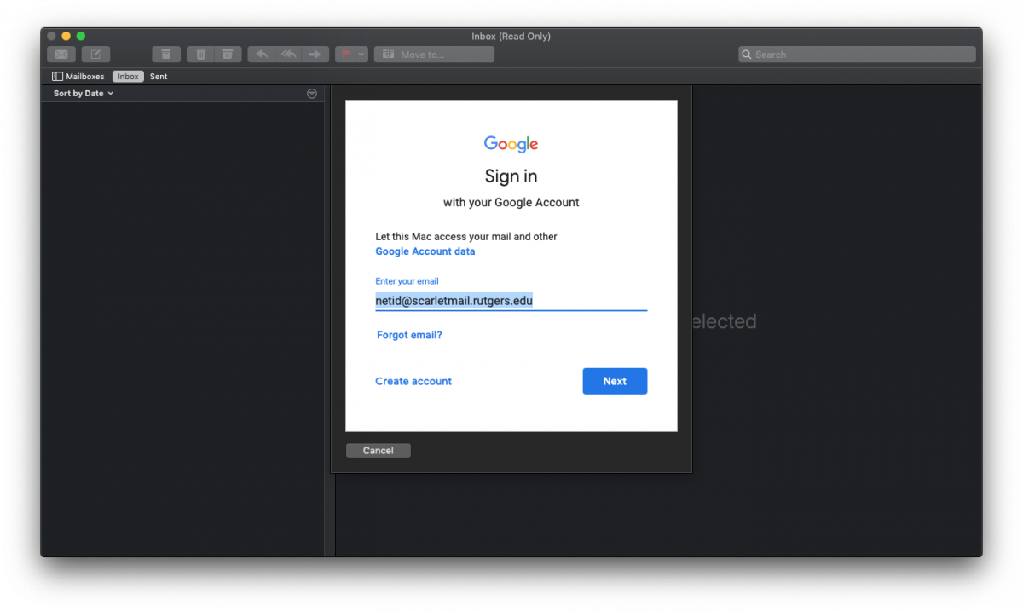
Task: Check for new mail with the envelope icon
Action: point(61,54)
